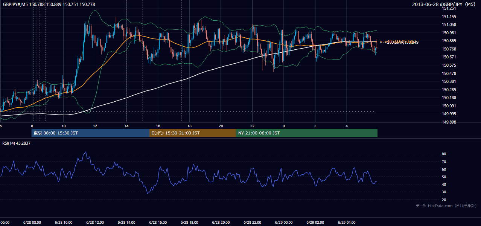
Task: Click the 6/28 12:00 bottom time label
Action: [95, 223]
